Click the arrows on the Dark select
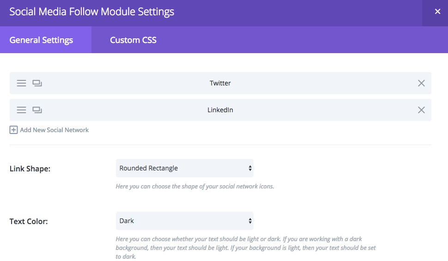448x261 pixels. (x=250, y=221)
